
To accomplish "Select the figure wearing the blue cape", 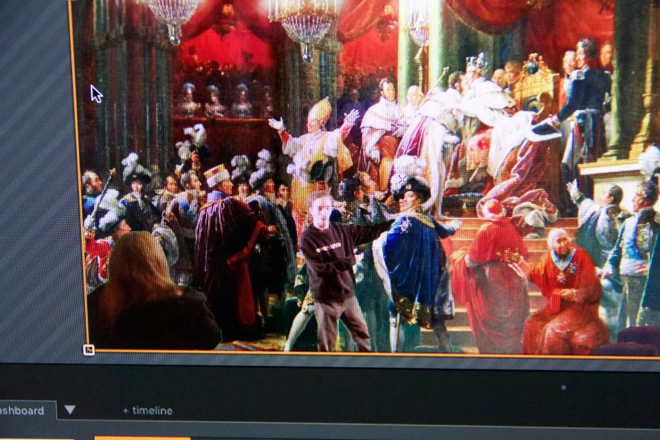I will 411,254.
